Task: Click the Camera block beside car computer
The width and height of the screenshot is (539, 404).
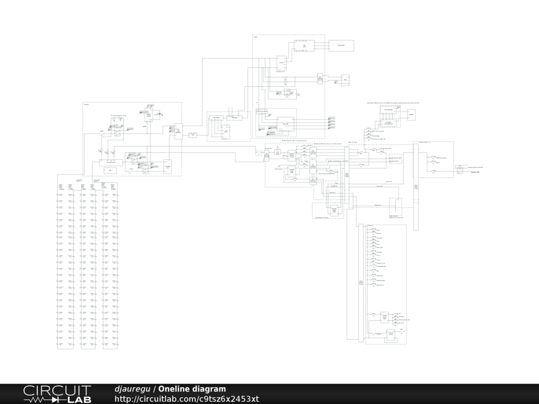Action: pos(411,115)
